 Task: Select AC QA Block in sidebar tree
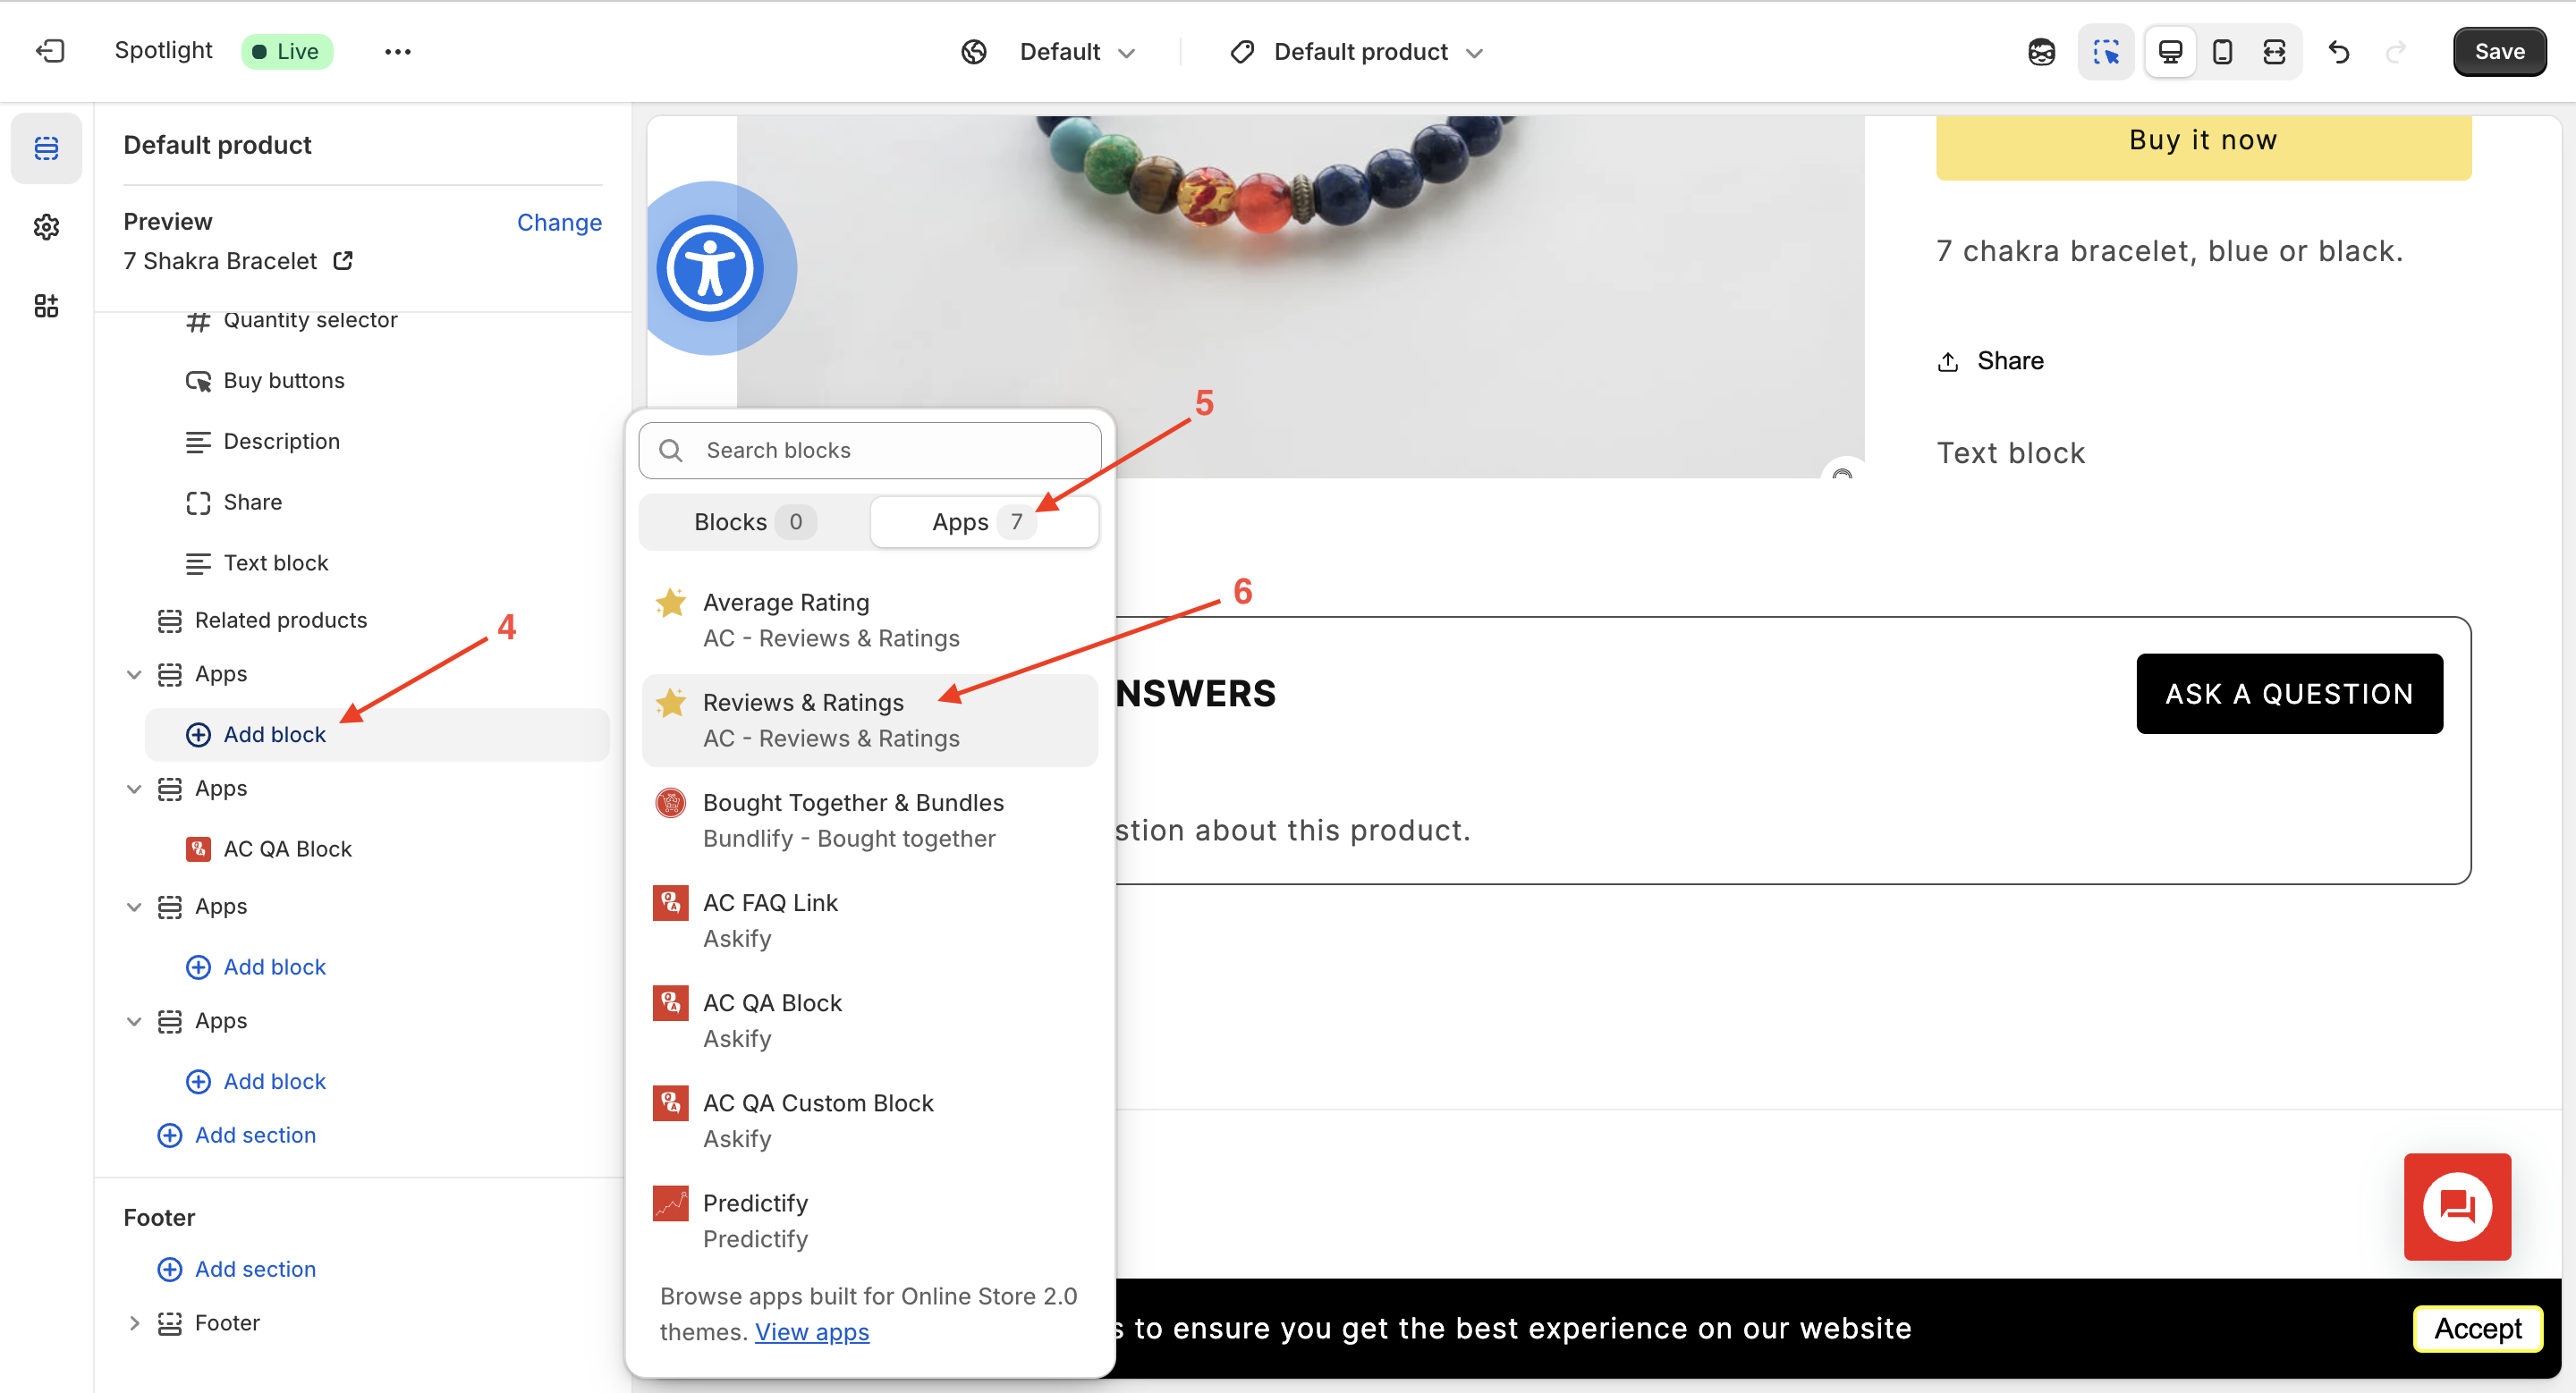coord(287,848)
